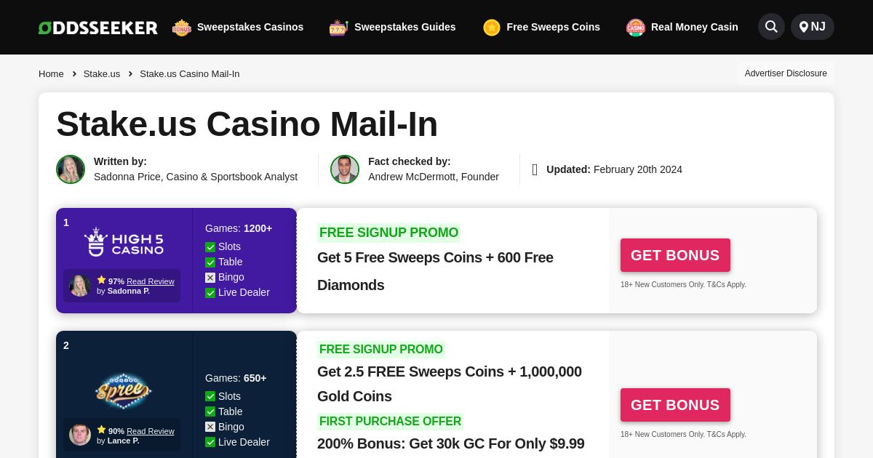Viewport: 873px width, 458px height.
Task: Click the Sweepstakes Casinos bonus icon
Action: (181, 28)
